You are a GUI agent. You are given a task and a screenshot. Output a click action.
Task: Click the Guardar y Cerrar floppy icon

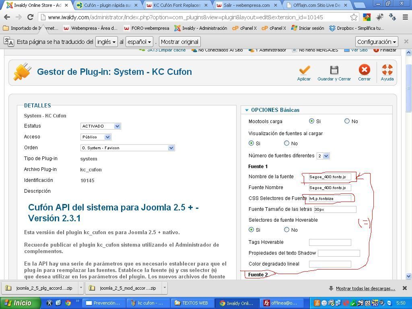click(334, 70)
